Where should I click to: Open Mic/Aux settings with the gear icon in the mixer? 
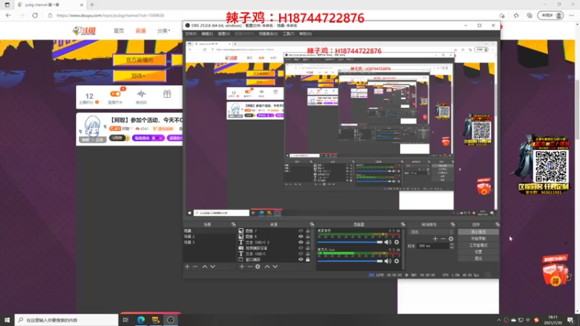397,261
